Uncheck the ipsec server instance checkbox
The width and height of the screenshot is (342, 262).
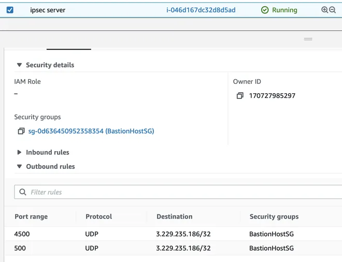click(x=10, y=10)
